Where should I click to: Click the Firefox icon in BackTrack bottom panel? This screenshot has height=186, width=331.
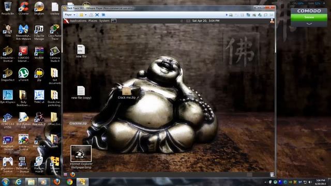coord(72,175)
